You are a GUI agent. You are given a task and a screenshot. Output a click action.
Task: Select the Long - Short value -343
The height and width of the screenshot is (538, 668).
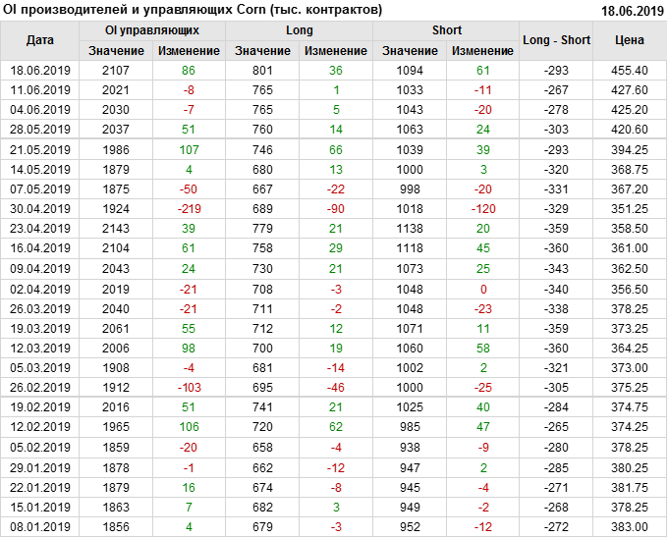(x=557, y=269)
